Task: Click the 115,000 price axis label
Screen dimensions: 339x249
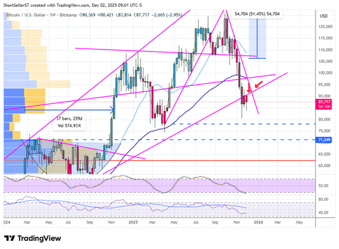Action: click(x=325, y=38)
